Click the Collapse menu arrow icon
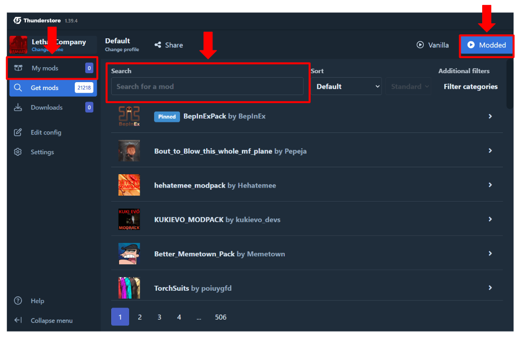 [18, 320]
